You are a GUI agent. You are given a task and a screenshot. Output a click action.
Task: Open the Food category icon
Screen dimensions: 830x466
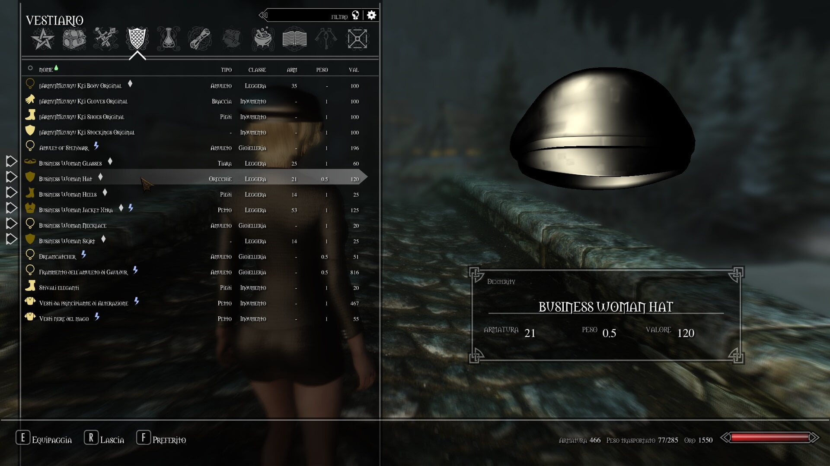[231, 39]
